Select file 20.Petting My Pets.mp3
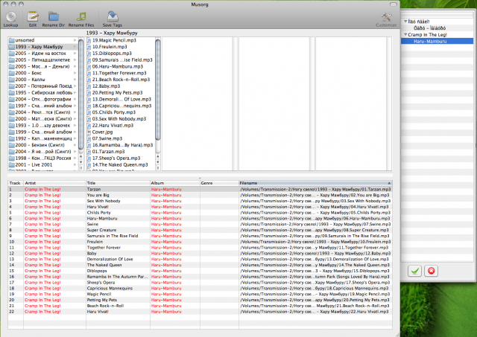 click(121, 92)
